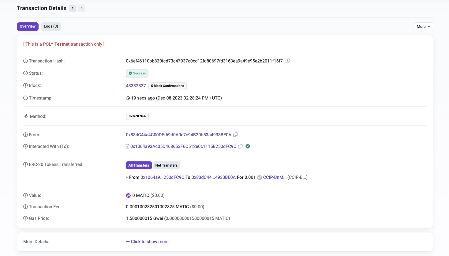Open the Logs (3) tab
Viewport: 449px width, 256px height.
[51, 26]
